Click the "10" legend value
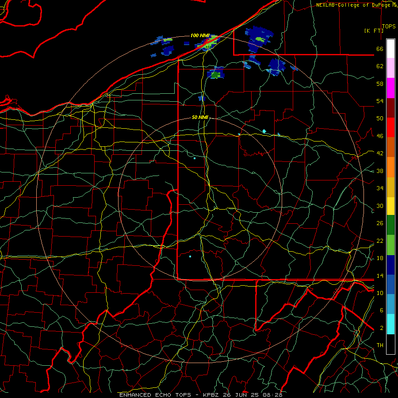 (x=380, y=293)
